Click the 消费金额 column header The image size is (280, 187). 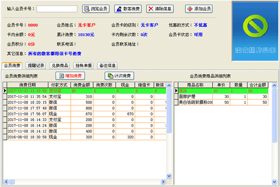[x=82, y=85]
